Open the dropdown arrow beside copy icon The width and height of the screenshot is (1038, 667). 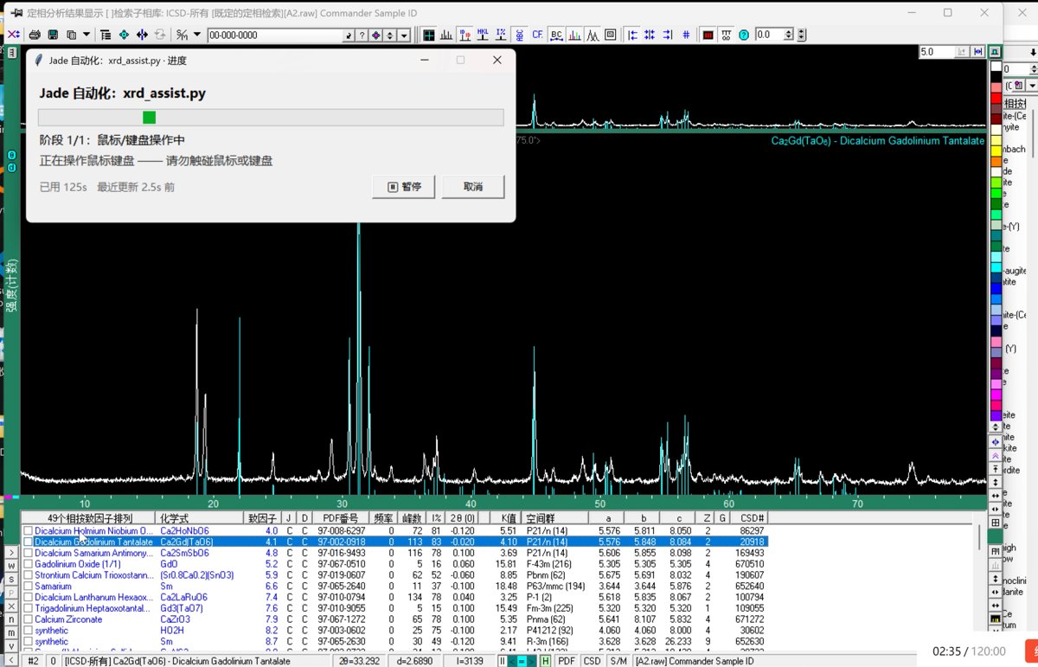pyautogui.click(x=85, y=35)
